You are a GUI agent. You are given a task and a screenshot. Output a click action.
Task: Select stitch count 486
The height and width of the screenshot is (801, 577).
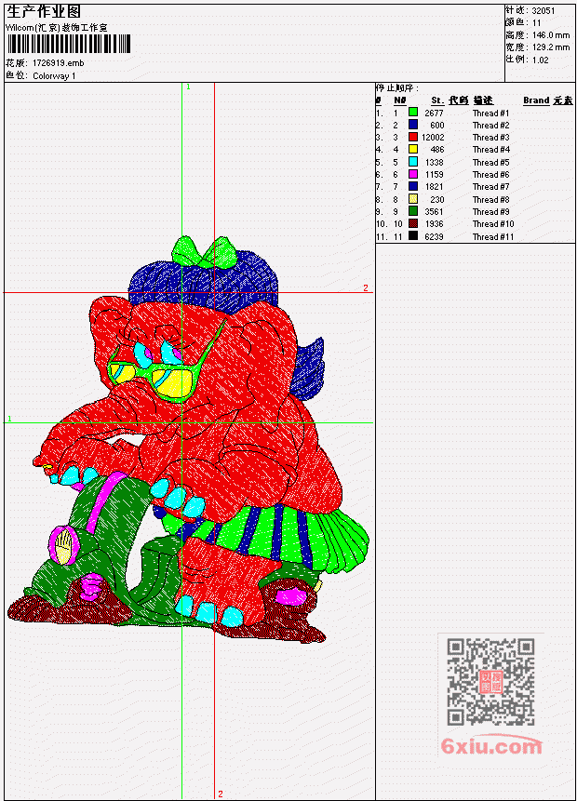[x=437, y=150]
